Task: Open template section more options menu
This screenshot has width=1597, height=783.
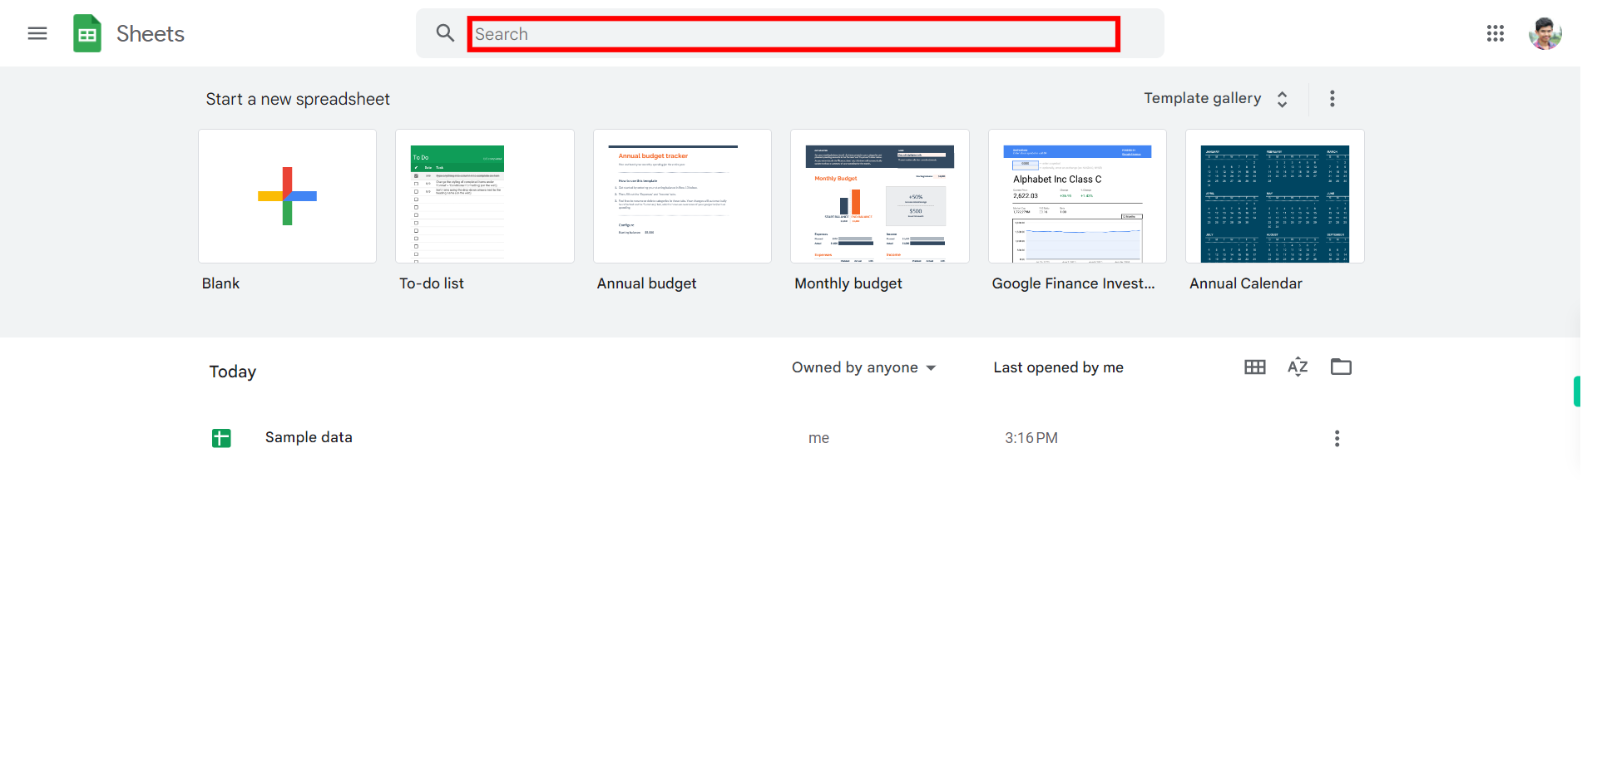Action: click(x=1332, y=99)
